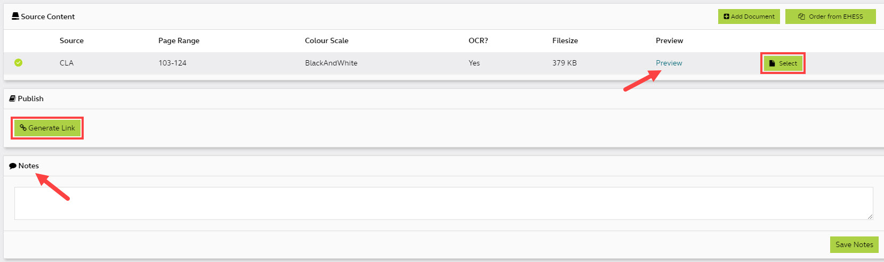This screenshot has height=262, width=884.
Task: Click the OCR? column header
Action: [478, 40]
